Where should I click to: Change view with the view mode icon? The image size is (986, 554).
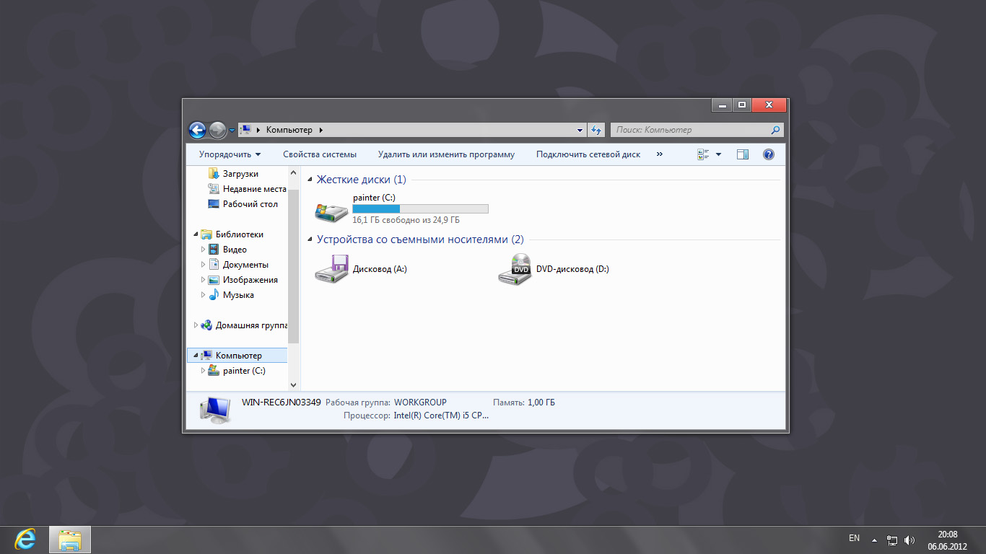(703, 154)
